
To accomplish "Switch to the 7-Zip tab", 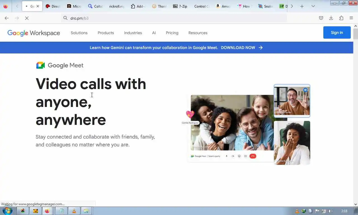I will point(180,6).
